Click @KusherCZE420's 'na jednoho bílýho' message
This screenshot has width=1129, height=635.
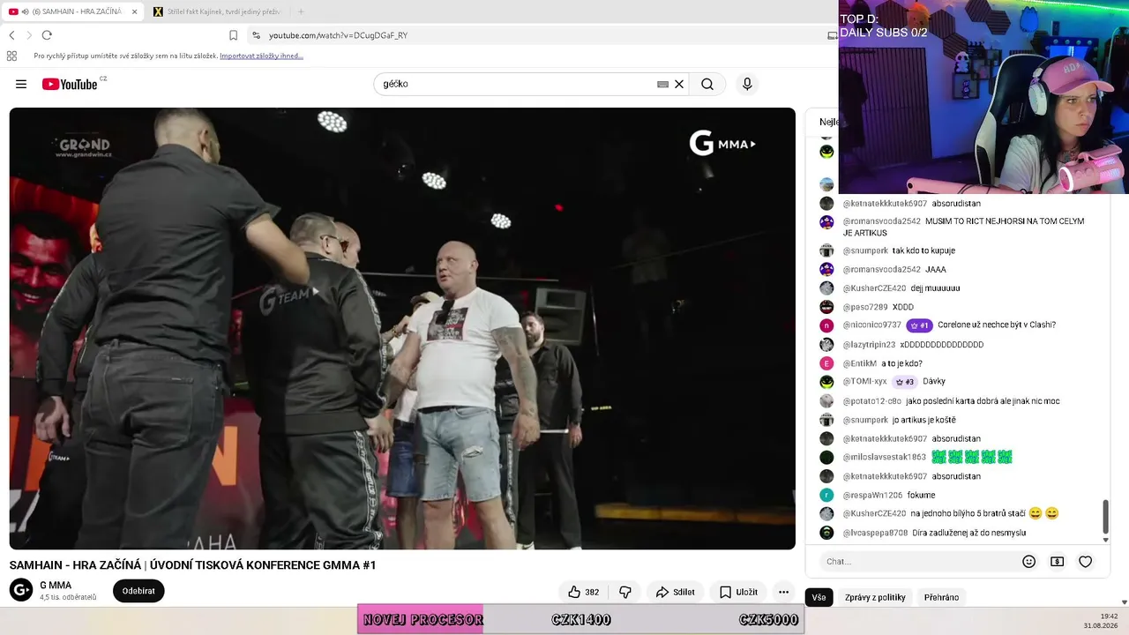[x=984, y=513]
